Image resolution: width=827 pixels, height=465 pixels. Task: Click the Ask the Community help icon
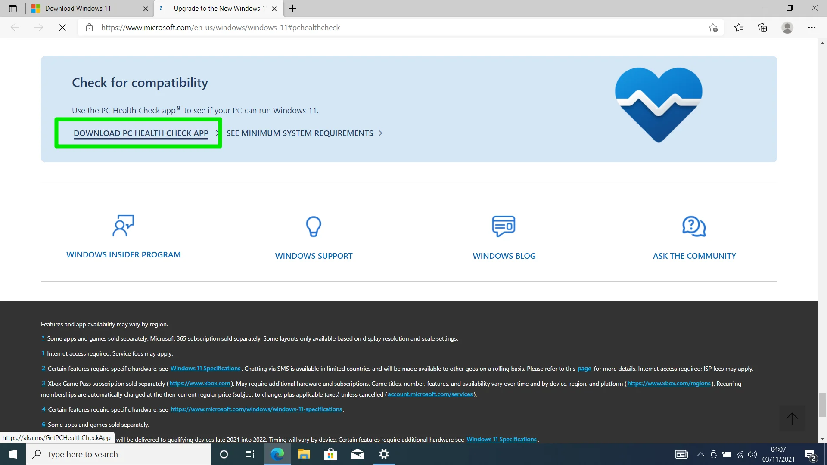[x=693, y=226]
